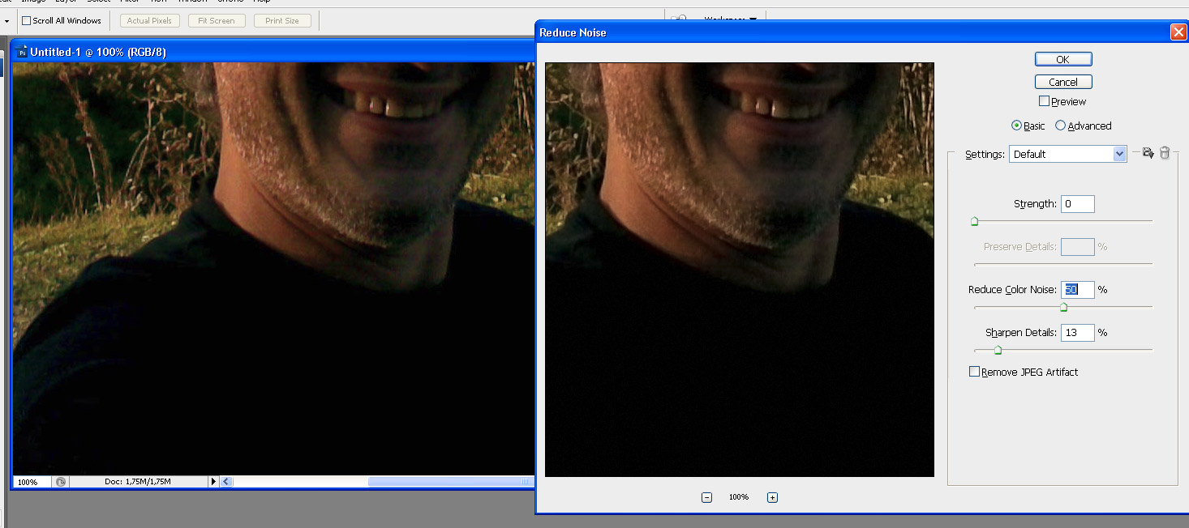Zoom in the Reduce Noise preview
This screenshot has width=1189, height=528.
pos(772,497)
